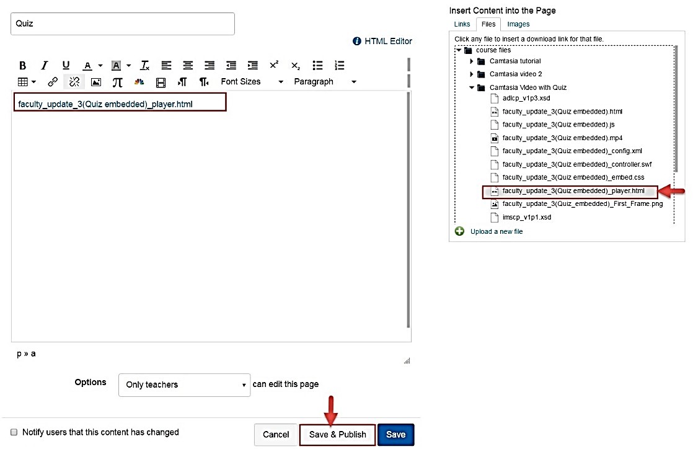Apply bold formatting
Screen dimensions: 693x449
22,66
